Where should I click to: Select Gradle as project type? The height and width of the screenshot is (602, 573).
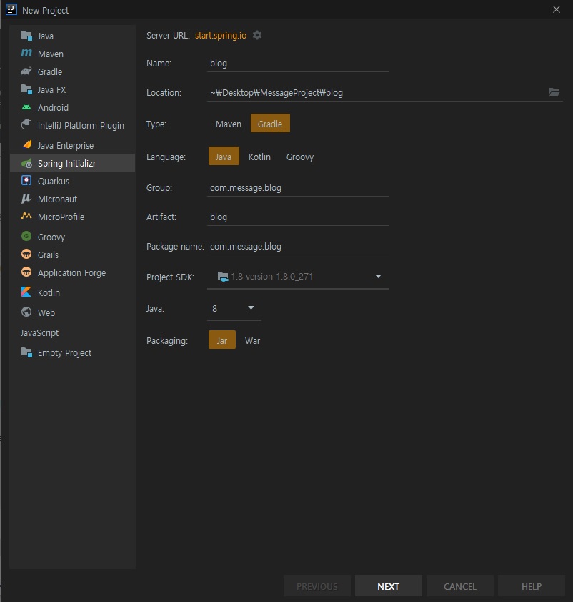[270, 123]
